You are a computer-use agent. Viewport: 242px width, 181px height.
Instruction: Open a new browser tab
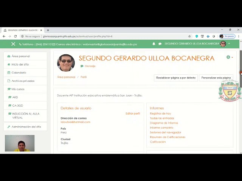point(48,30)
